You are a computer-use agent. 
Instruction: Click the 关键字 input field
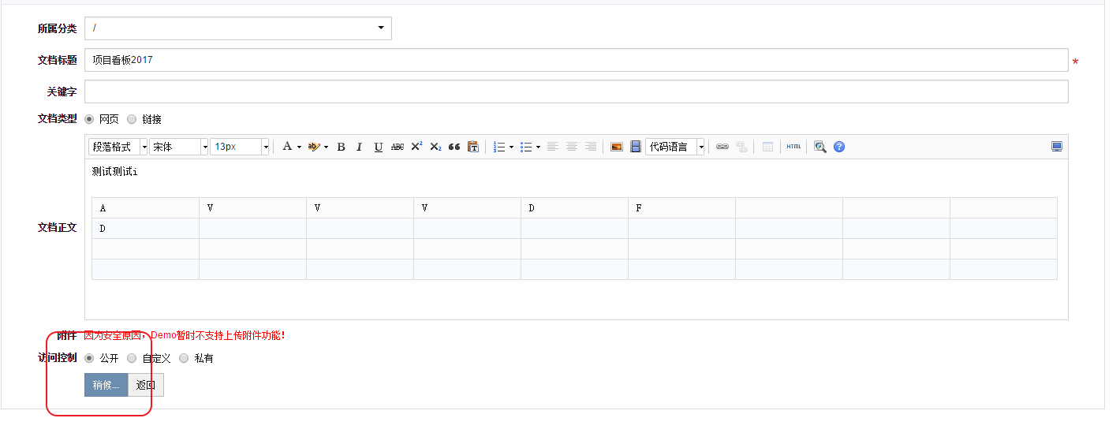[x=576, y=91]
